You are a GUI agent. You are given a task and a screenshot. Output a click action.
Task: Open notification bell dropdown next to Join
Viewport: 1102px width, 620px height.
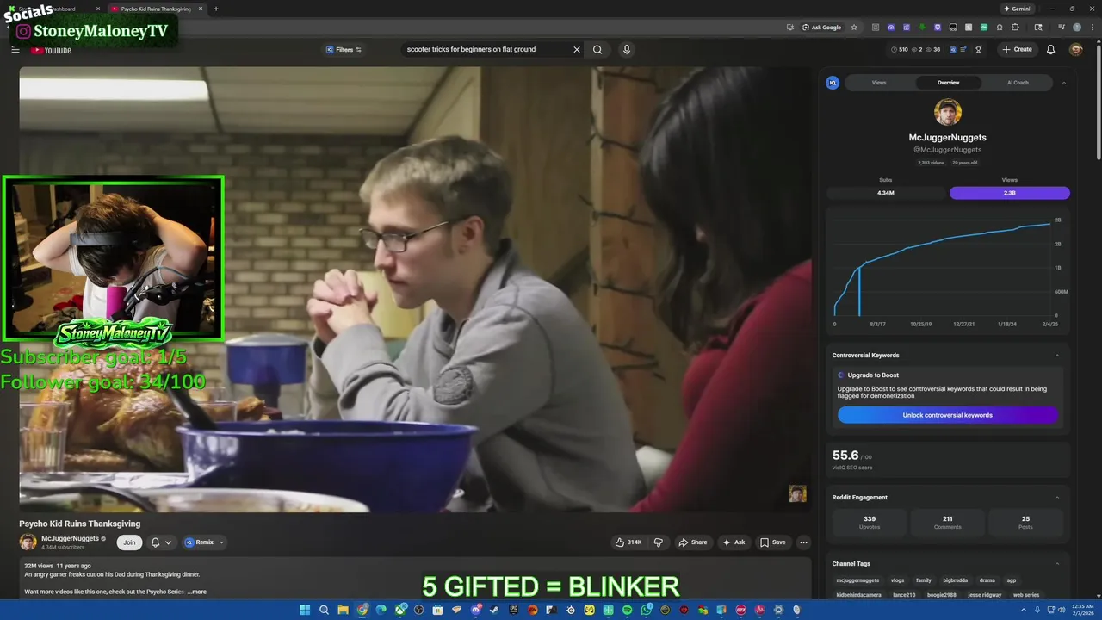click(161, 542)
